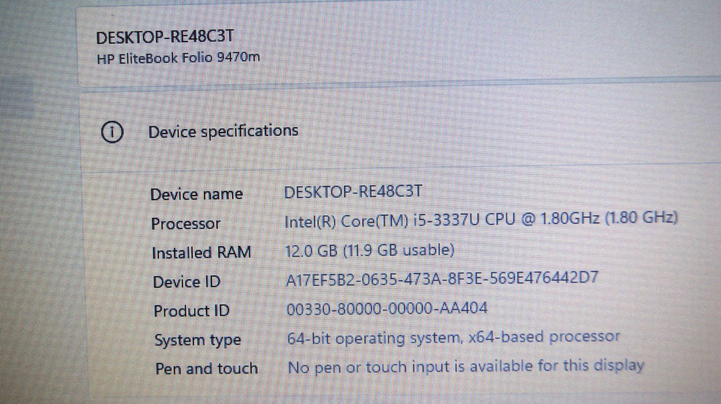
Task: Select the Device specifications heading
Action: pos(223,132)
